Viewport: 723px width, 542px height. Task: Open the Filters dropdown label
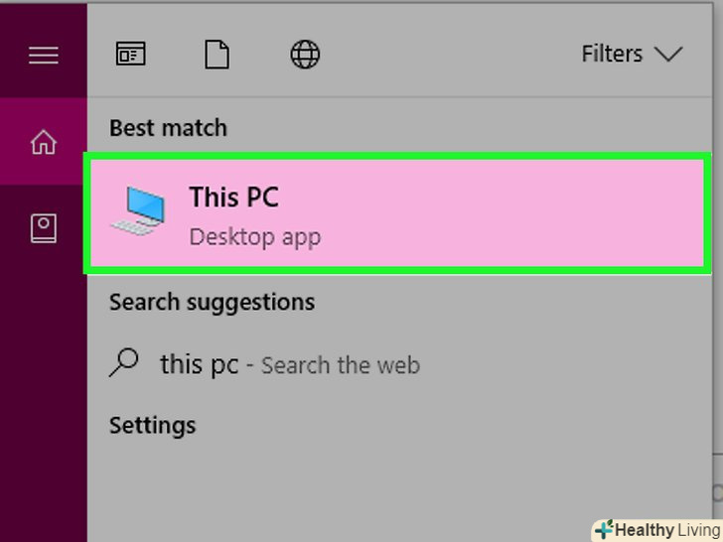[x=612, y=54]
